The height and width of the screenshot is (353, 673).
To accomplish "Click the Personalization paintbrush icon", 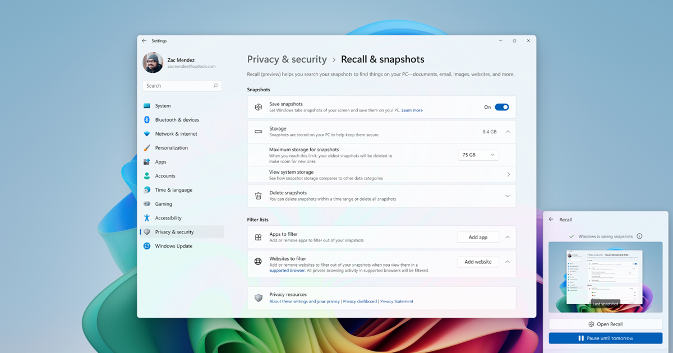I will click(147, 148).
